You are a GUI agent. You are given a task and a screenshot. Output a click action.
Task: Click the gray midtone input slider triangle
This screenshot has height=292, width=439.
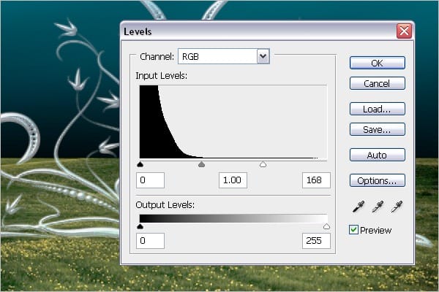pyautogui.click(x=202, y=165)
